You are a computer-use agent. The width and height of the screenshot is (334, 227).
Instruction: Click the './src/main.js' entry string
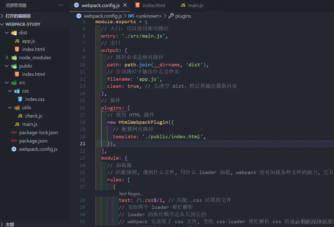pos(143,36)
